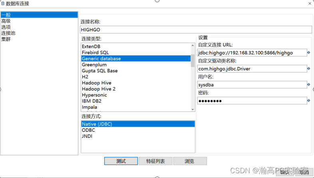The width and height of the screenshot is (314, 178).
Task: Select Greenplum connection type
Action: (x=136, y=65)
